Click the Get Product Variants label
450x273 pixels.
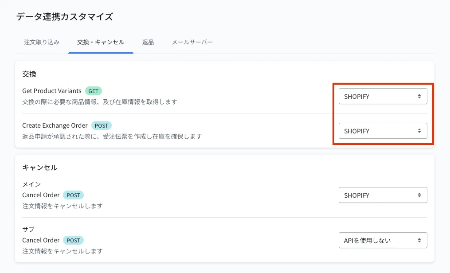point(52,91)
